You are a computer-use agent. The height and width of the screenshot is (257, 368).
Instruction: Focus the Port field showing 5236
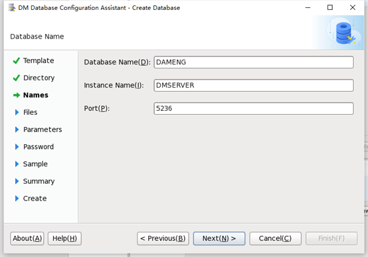click(x=254, y=108)
